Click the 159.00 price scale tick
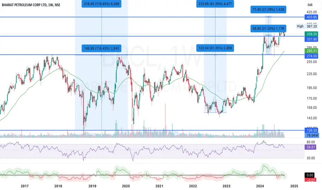 pyautogui.click(x=312, y=108)
